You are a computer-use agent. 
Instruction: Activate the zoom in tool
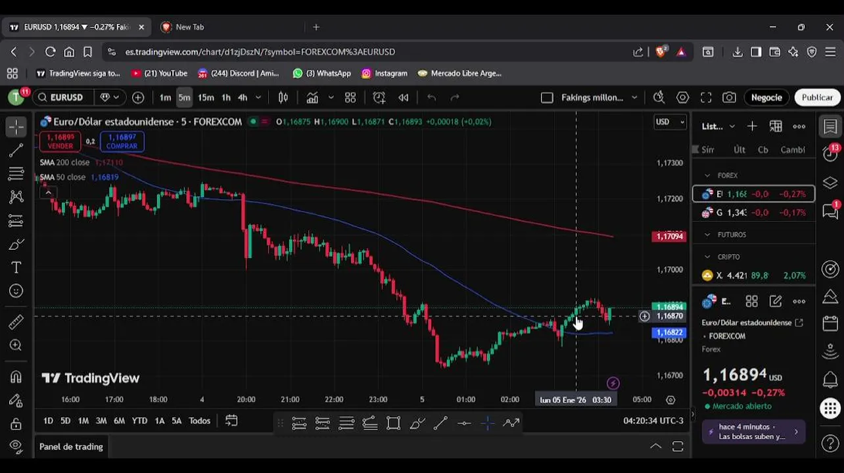coord(16,346)
